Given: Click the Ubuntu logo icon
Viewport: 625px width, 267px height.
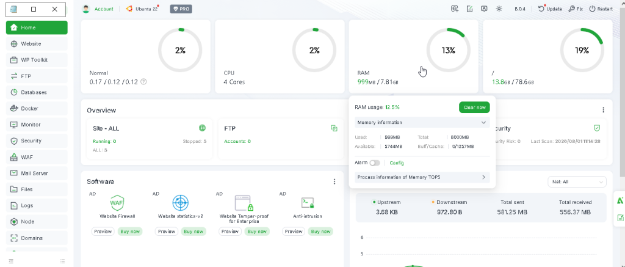Looking at the screenshot, I should tap(129, 9).
